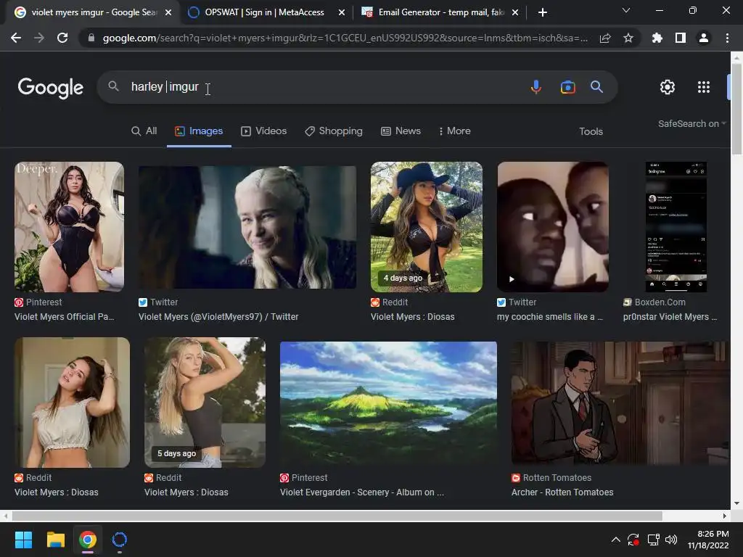Open the SafeSearch on dropdown

tap(691, 123)
